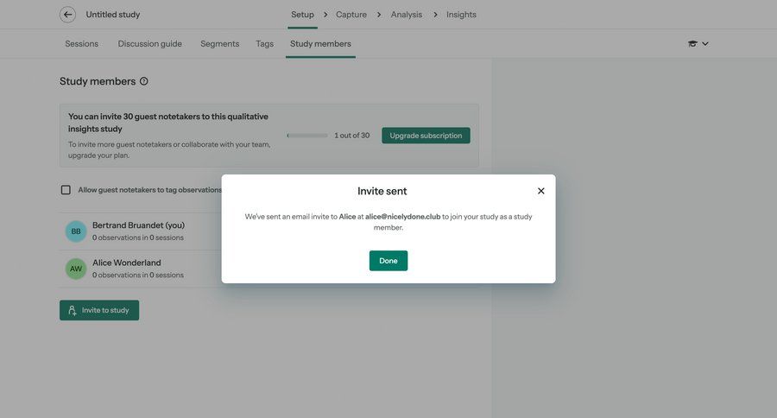The height and width of the screenshot is (418, 777).
Task: Select the Setup step
Action: click(x=302, y=15)
